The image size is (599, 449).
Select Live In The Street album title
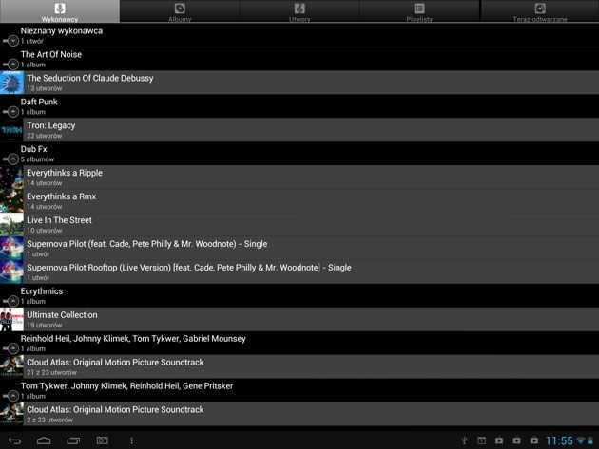59,220
